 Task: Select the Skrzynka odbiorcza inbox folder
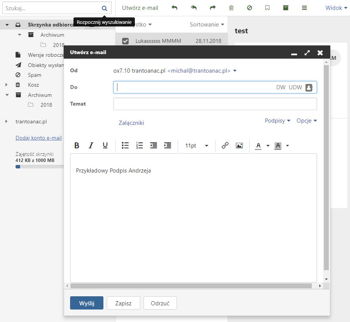click(52, 25)
